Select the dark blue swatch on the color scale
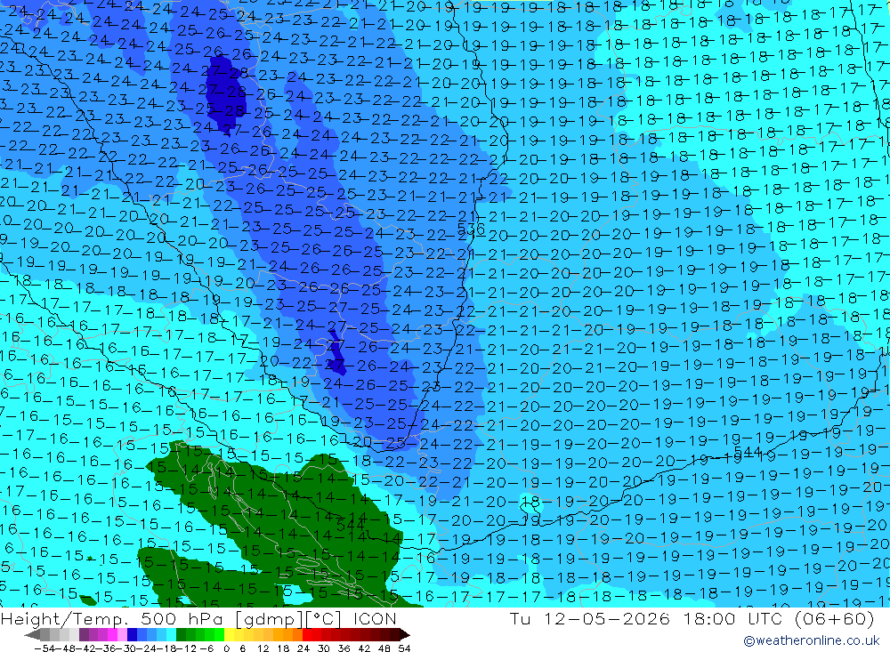The width and height of the screenshot is (890, 652). 132,634
